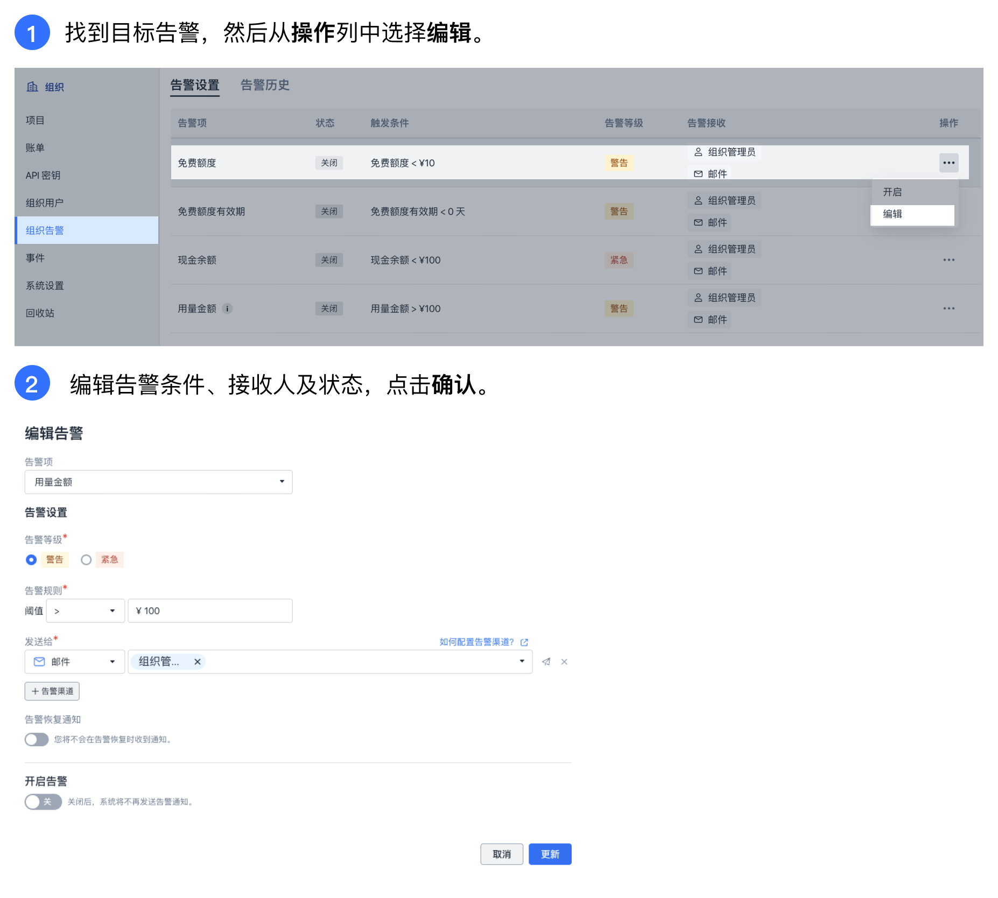The width and height of the screenshot is (998, 898).
Task: Click the user icon in 免费额度 row 组织管理员
Action: [x=698, y=152]
